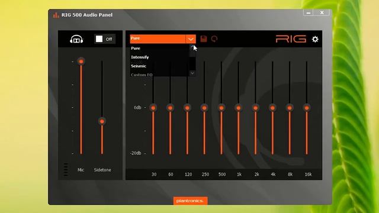
Task: Click the 16k frequency label
Action: (x=308, y=175)
